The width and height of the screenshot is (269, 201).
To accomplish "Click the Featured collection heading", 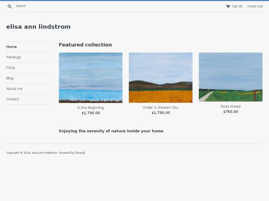I will coord(85,45).
